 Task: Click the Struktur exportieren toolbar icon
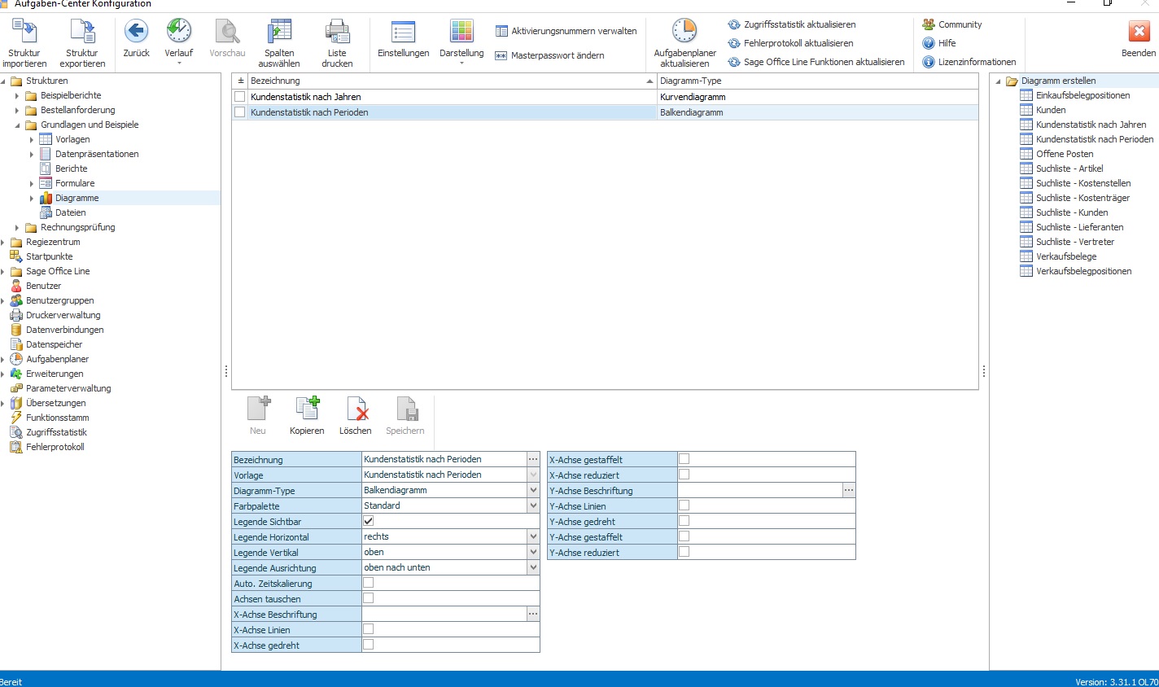[82, 32]
